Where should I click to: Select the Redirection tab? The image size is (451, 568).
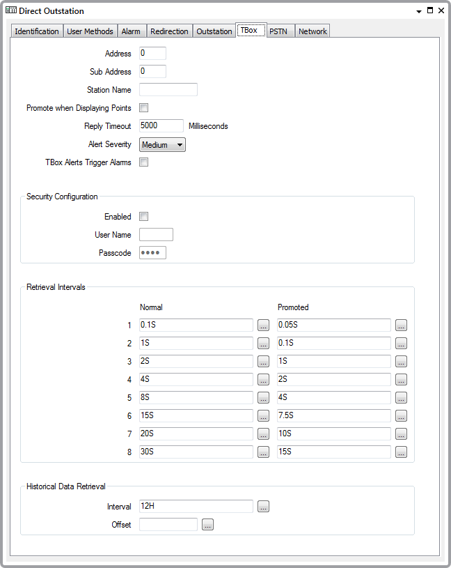(169, 31)
